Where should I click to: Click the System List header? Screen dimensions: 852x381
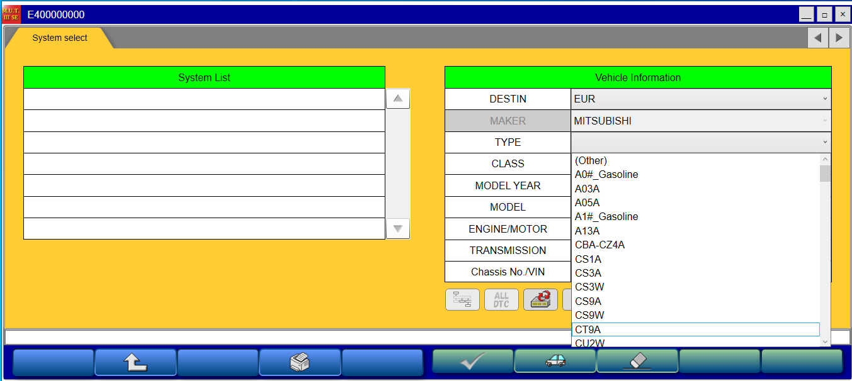[204, 77]
